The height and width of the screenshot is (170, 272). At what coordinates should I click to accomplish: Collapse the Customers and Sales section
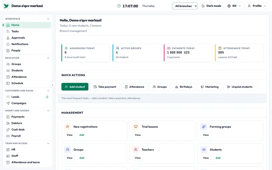point(48,91)
